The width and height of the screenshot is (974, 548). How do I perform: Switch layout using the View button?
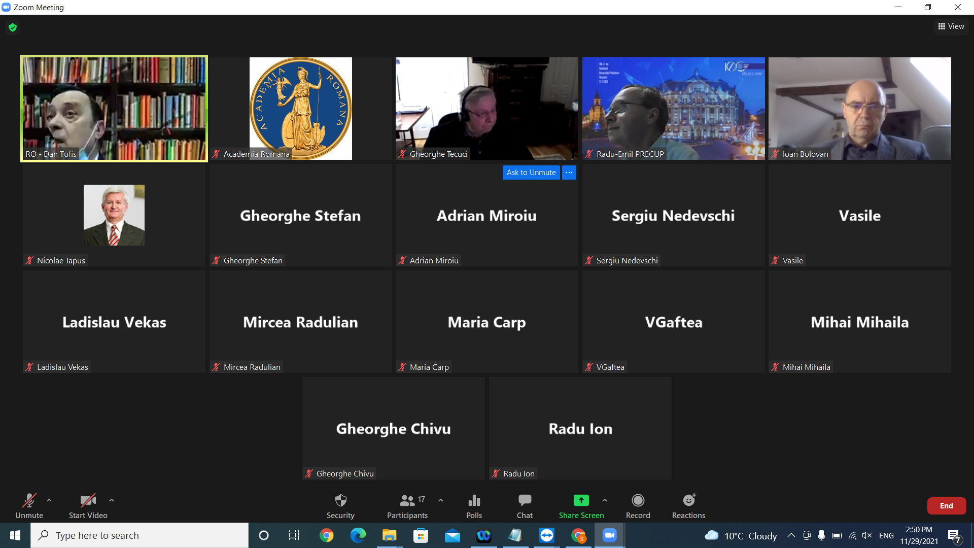coord(951,26)
